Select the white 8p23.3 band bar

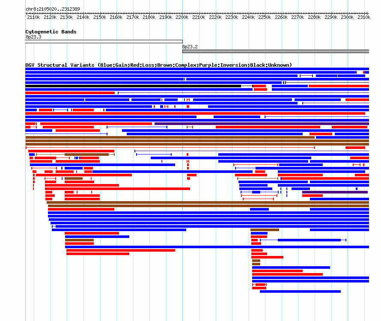[x=104, y=42]
